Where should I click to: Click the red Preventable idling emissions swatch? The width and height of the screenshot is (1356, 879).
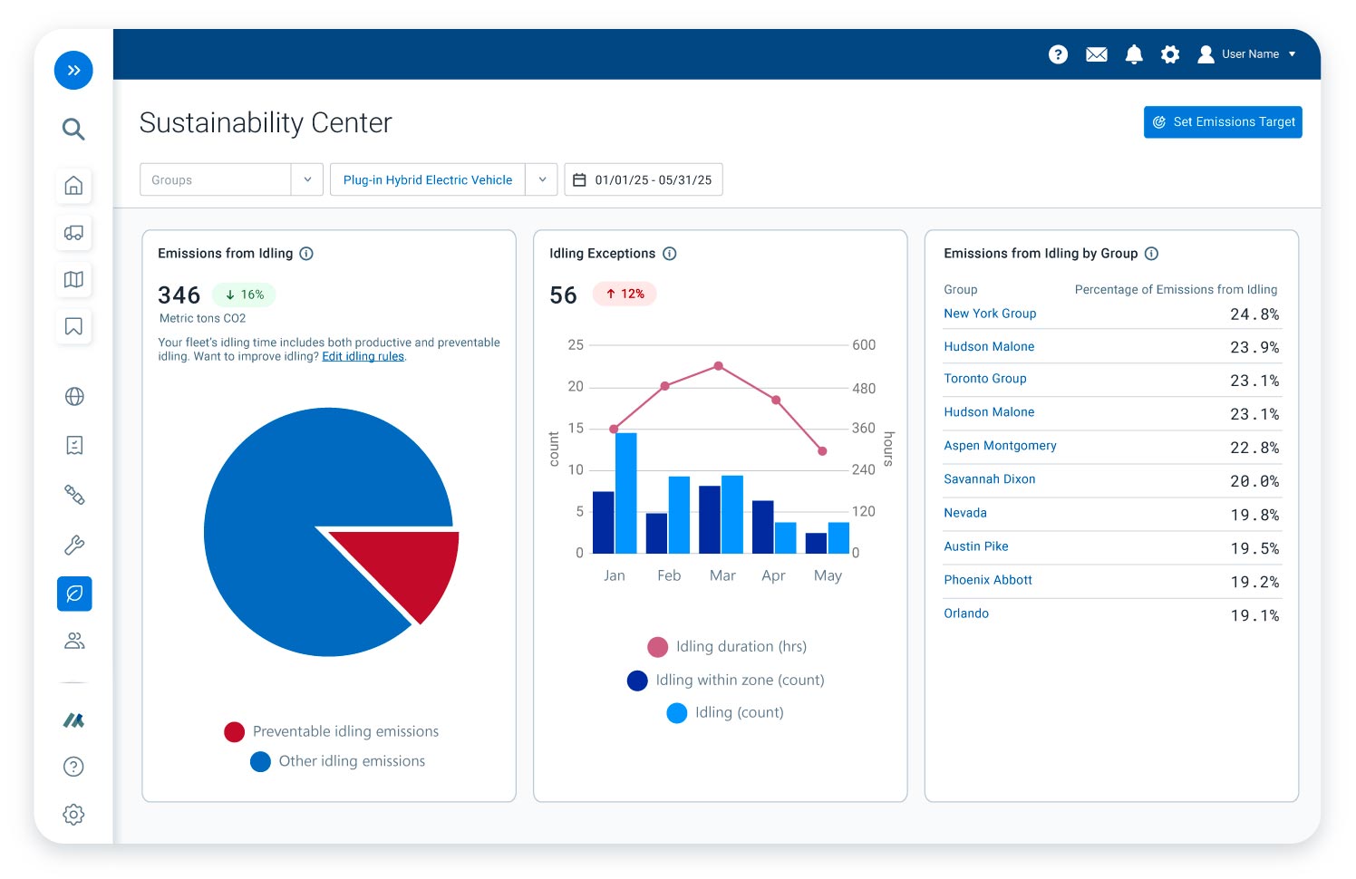pos(235,731)
